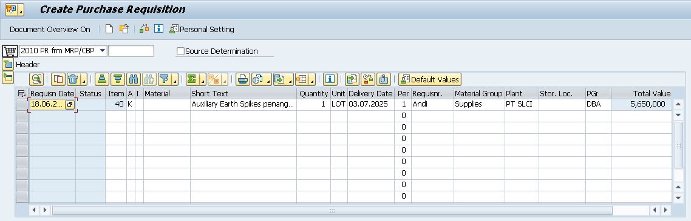Viewport: 691px width, 221px height.
Task: Click the hand icon in grid toolbar
Action: [x=383, y=79]
